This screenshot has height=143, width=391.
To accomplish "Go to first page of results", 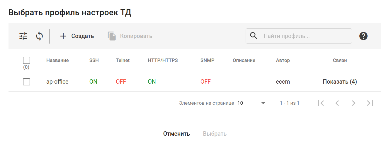I will (321, 103).
